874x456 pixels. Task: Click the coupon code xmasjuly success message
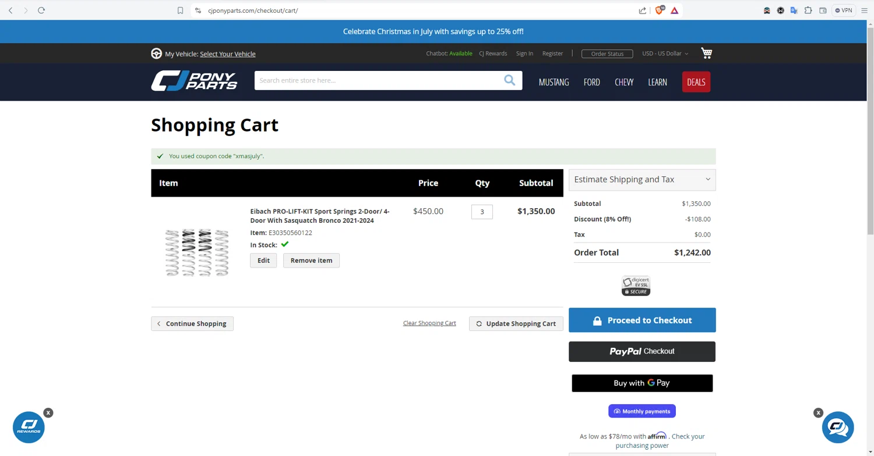(x=216, y=156)
